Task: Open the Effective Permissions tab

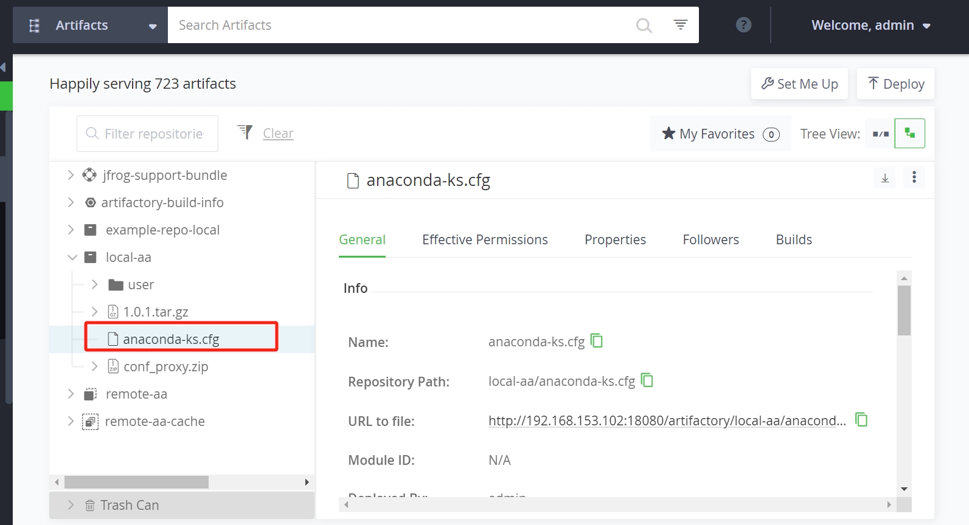Action: point(485,240)
